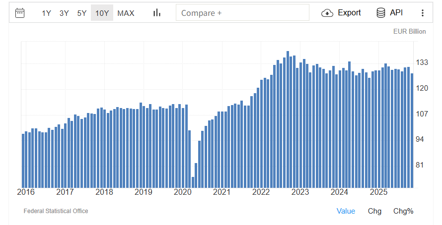Select the 1Y time range

(46, 13)
